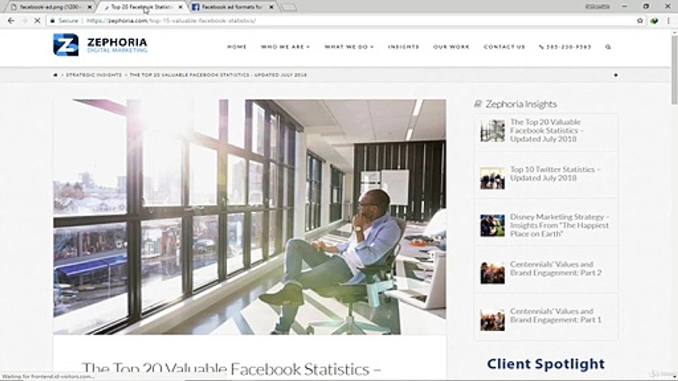
Task: Click the breadcrumb home icon
Action: [x=56, y=75]
